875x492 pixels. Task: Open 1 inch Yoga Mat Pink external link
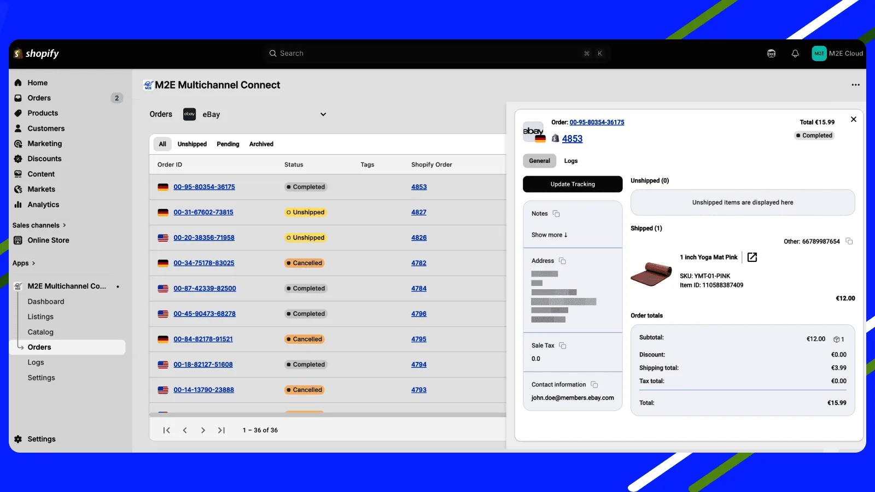pyautogui.click(x=752, y=257)
